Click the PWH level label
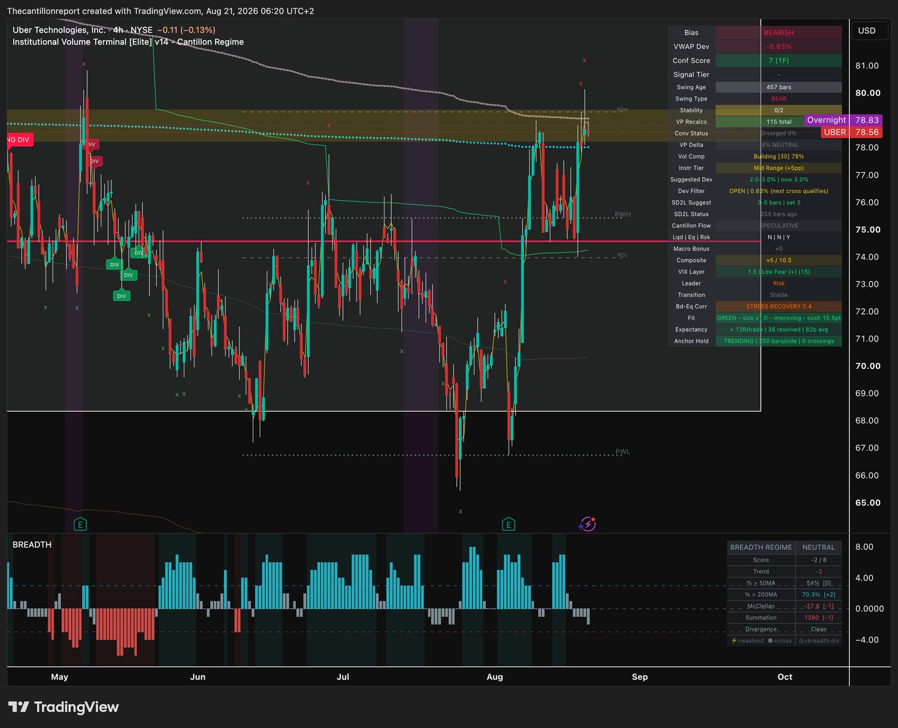The height and width of the screenshot is (728, 898). coord(623,215)
